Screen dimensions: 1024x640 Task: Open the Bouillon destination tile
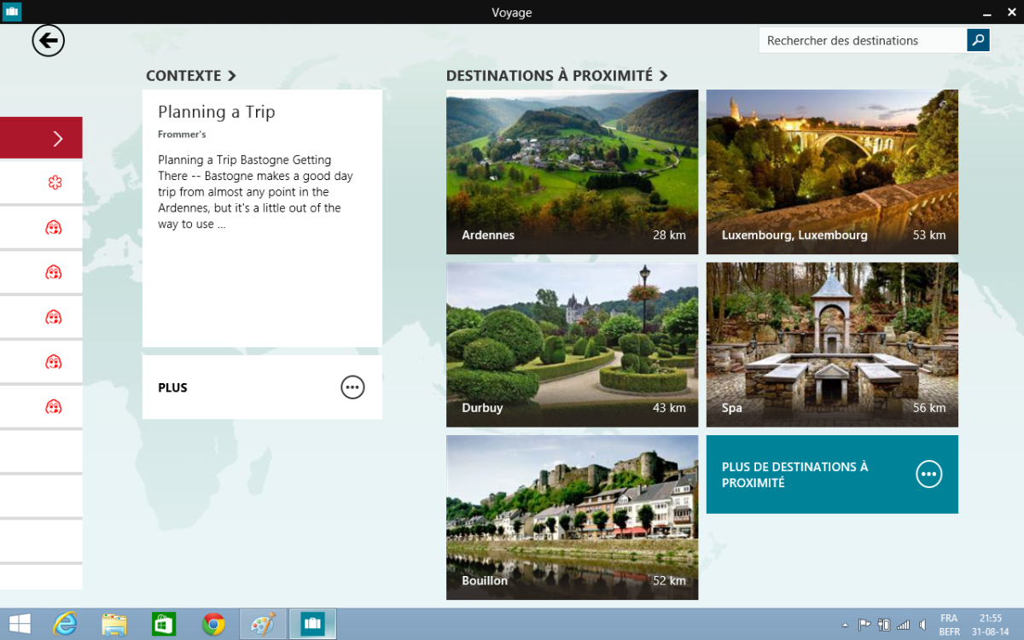click(x=572, y=517)
